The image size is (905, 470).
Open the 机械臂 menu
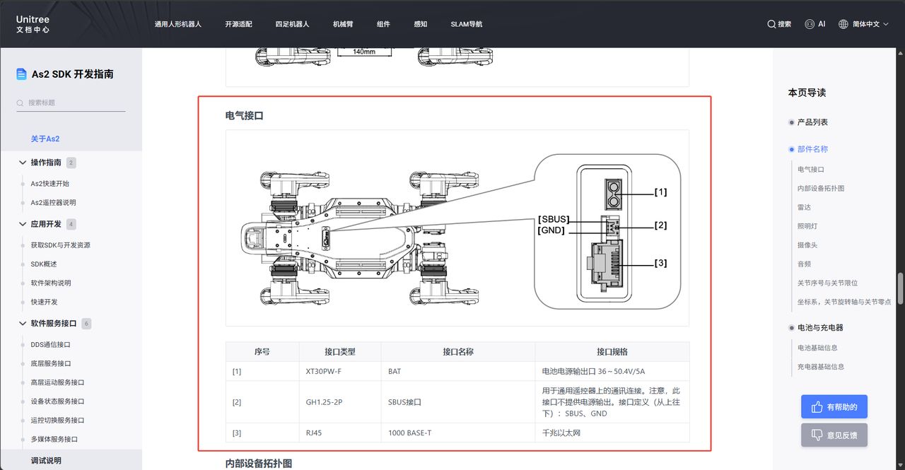343,24
